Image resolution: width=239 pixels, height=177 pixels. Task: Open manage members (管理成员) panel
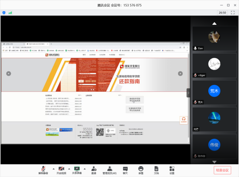click(110, 169)
